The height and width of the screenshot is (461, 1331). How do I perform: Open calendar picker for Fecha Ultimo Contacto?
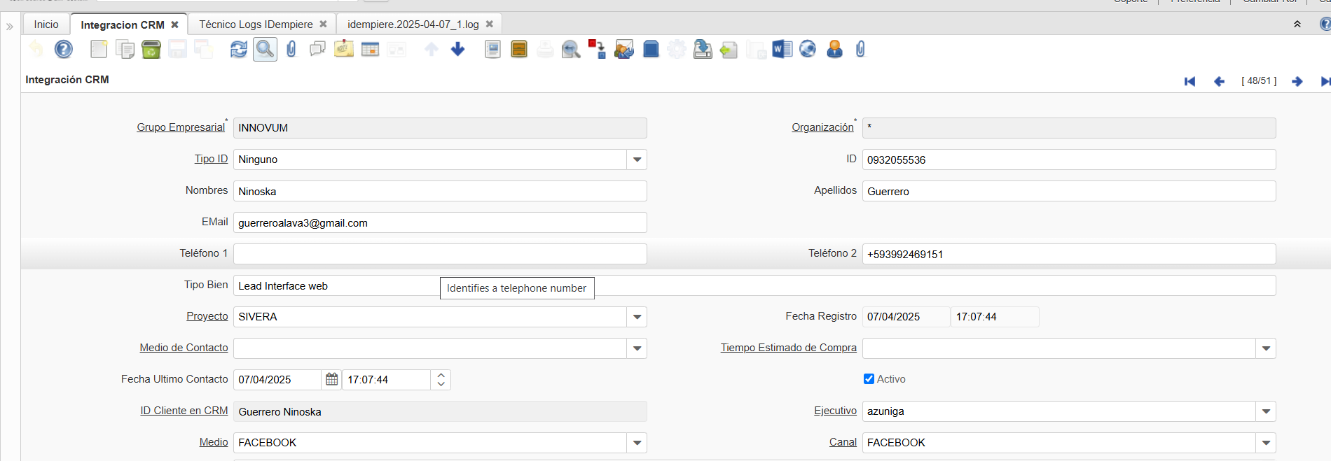[x=331, y=379]
